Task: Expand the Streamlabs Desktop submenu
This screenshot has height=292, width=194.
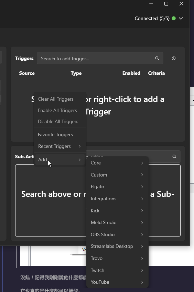Action: point(117,246)
